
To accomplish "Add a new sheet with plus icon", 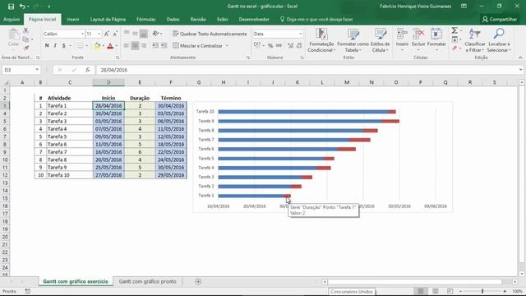I will pos(198,281).
